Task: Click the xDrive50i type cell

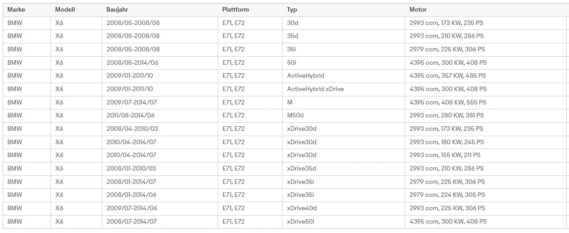Action: 344,221
